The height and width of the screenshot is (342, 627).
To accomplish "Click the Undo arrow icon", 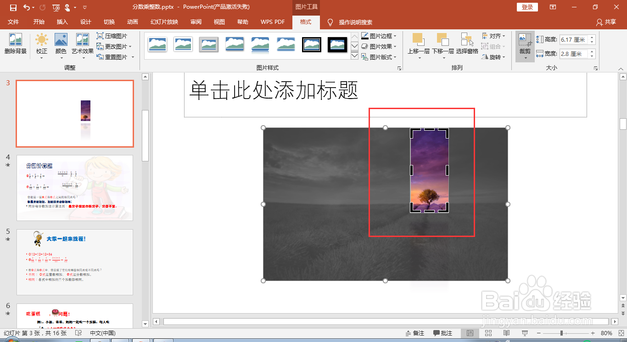I will click(26, 7).
